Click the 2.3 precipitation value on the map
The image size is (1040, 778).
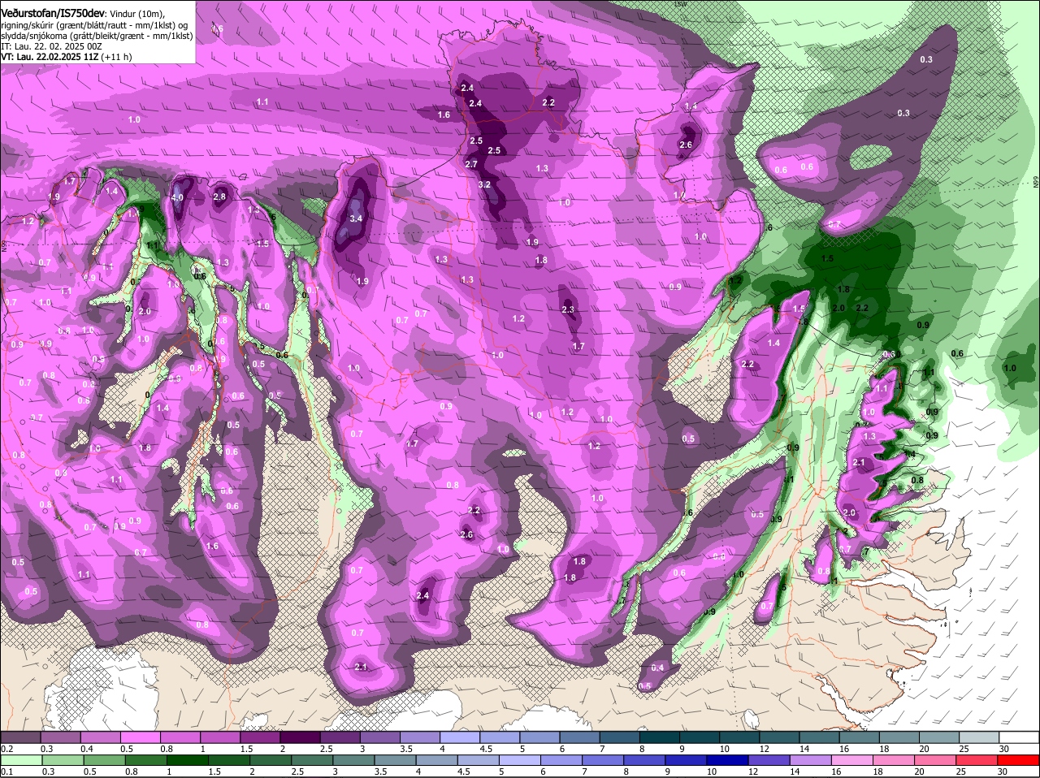click(x=568, y=309)
